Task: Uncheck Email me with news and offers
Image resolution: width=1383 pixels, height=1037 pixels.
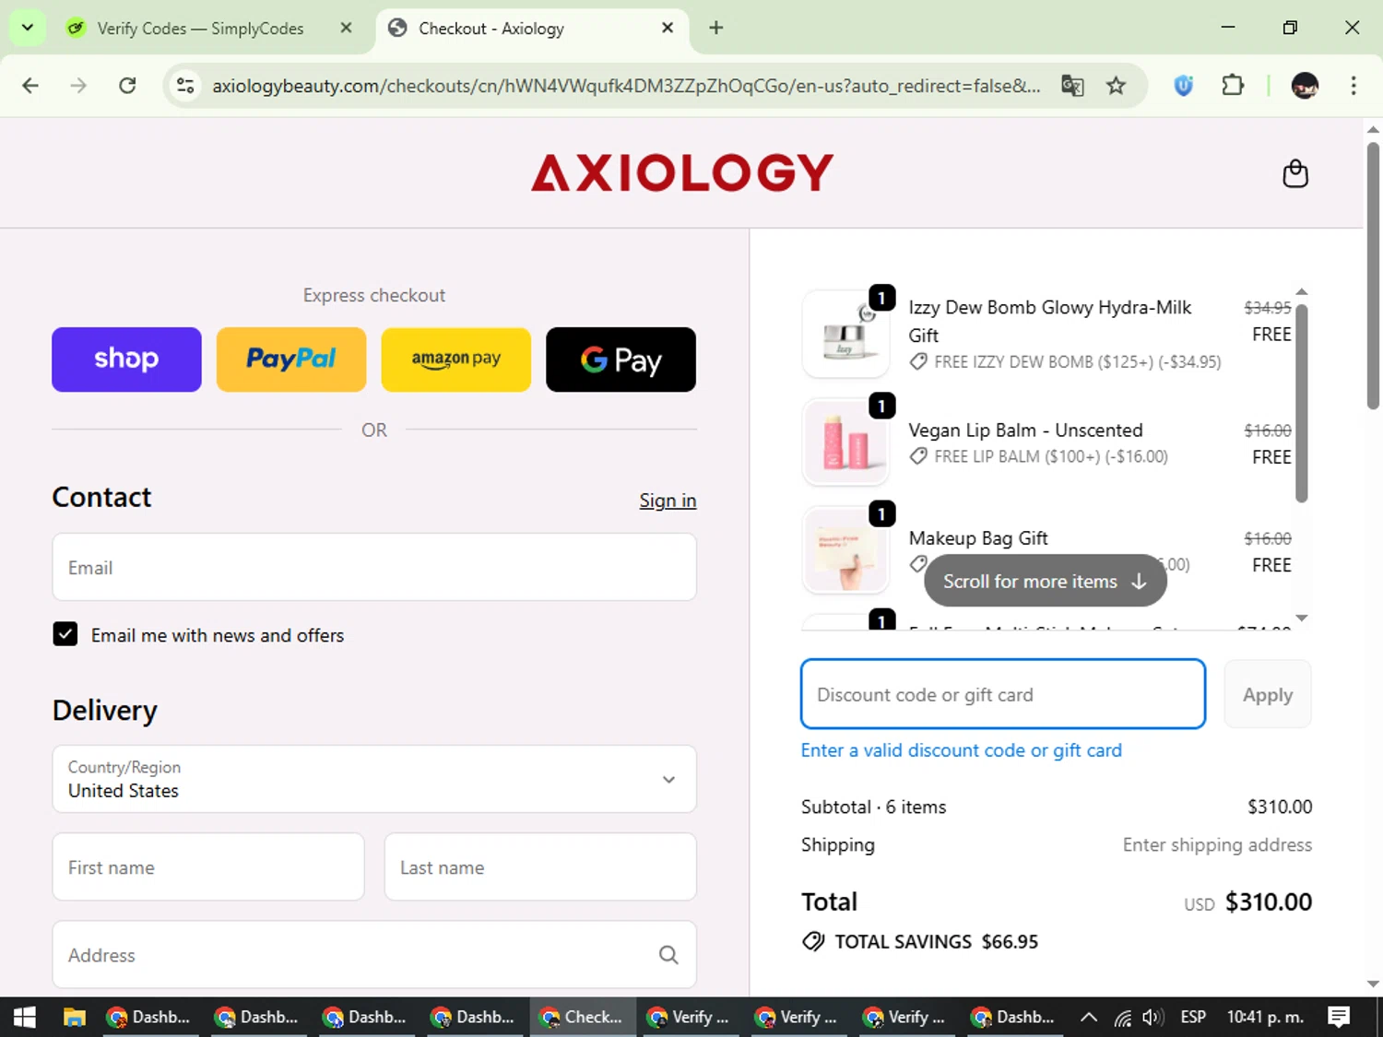Action: [65, 634]
